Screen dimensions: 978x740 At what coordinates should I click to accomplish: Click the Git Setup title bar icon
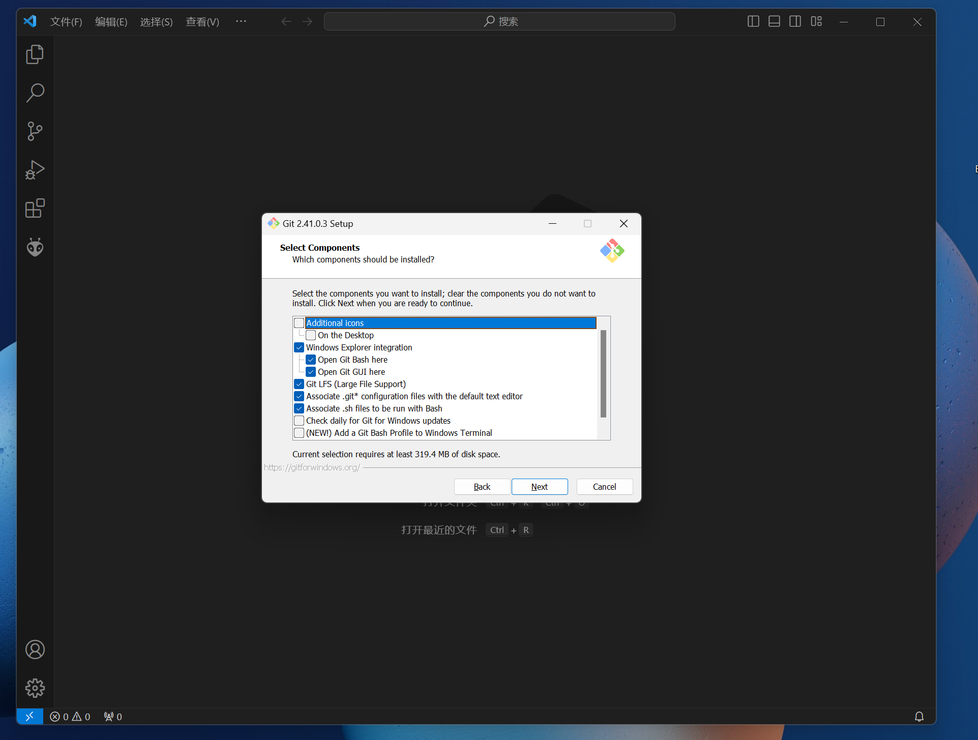(274, 223)
